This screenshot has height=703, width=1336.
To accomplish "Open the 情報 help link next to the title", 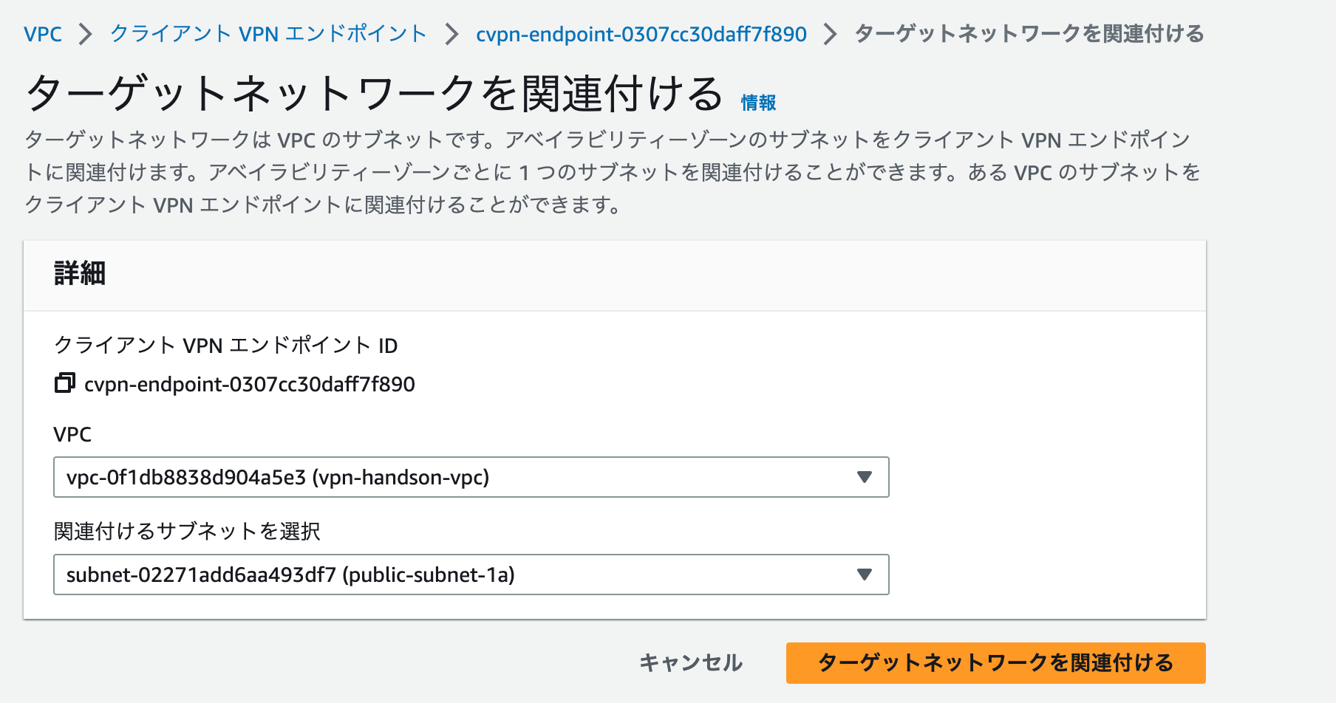I will click(757, 103).
